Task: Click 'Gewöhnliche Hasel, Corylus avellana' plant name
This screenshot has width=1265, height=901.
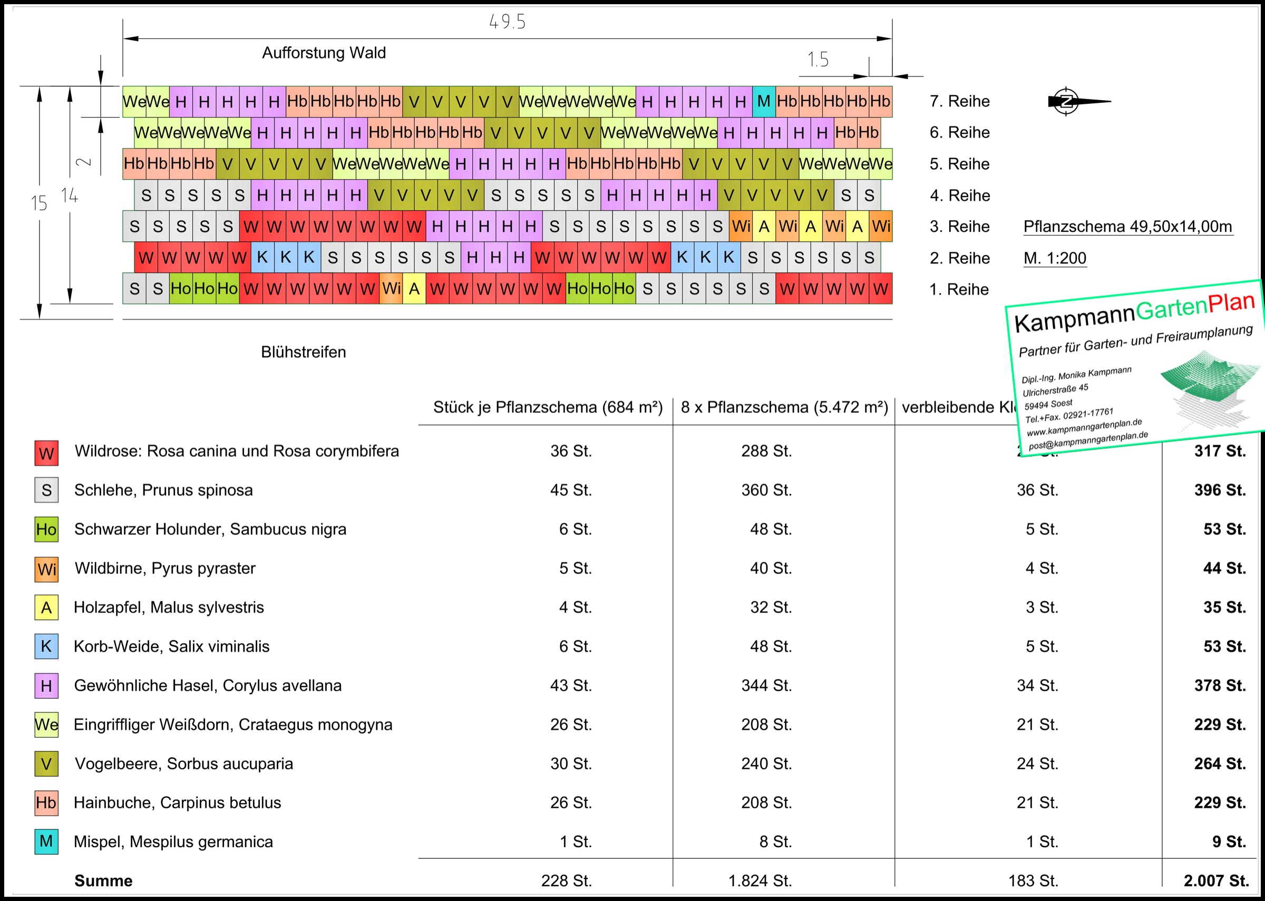Action: click(x=208, y=685)
